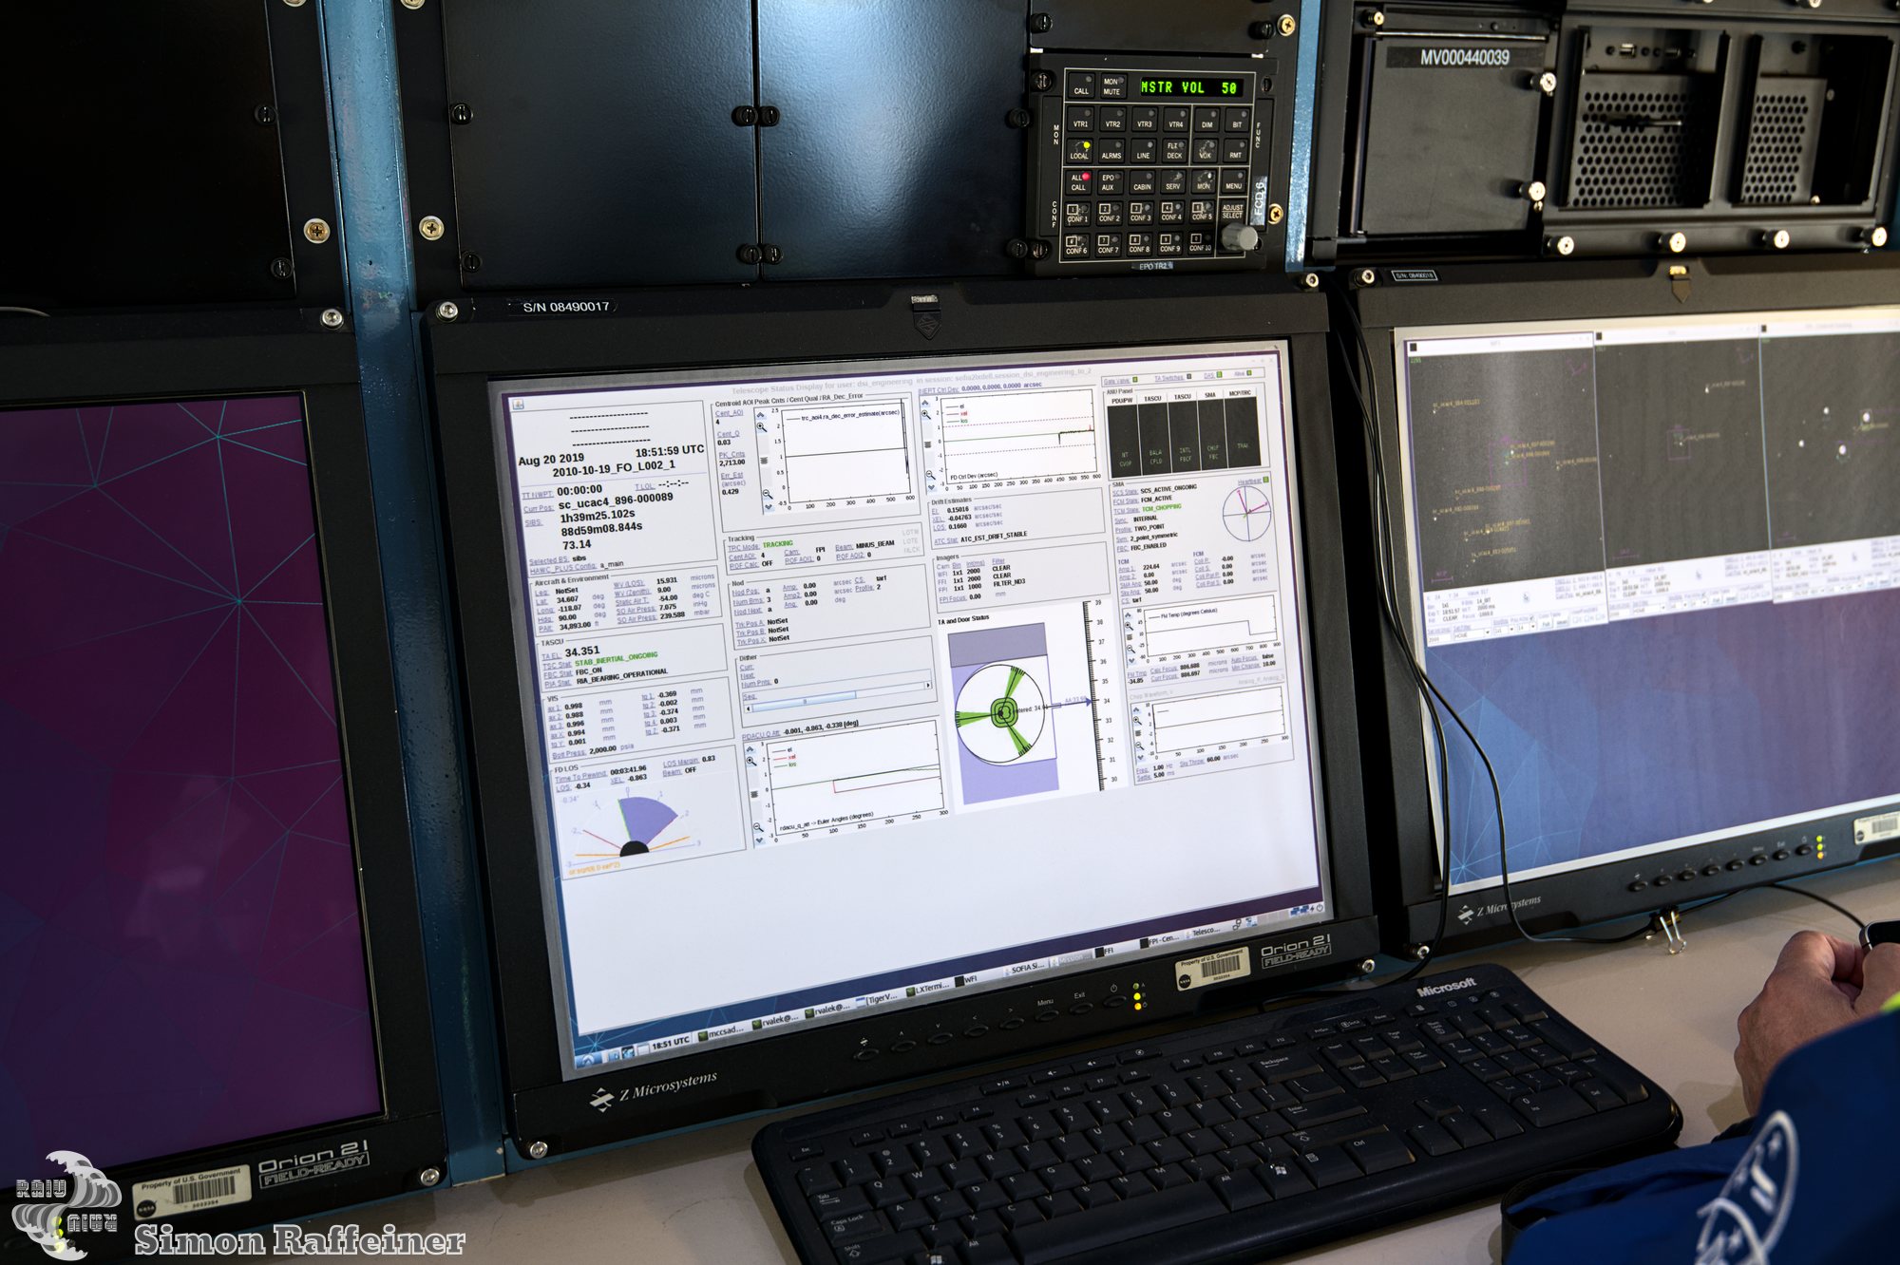Select the 'STAB_INERTIAL_ONGOING' status text
1900x1265 pixels.
(616, 658)
